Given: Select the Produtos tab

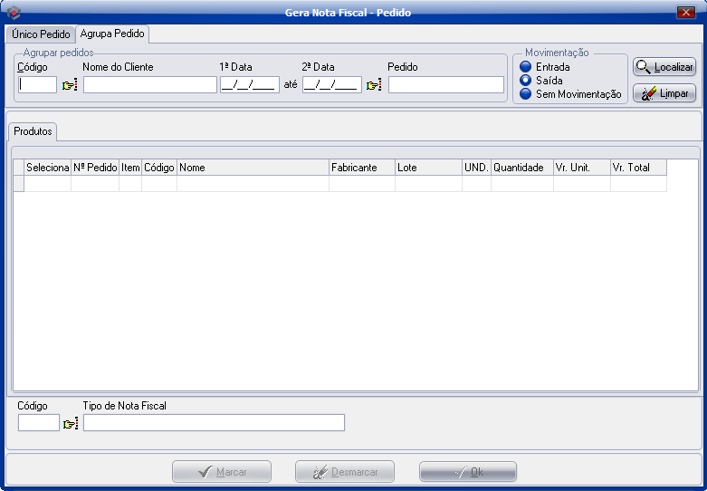Looking at the screenshot, I should 33,131.
